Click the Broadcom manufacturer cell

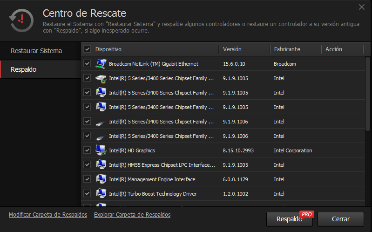[x=284, y=64]
